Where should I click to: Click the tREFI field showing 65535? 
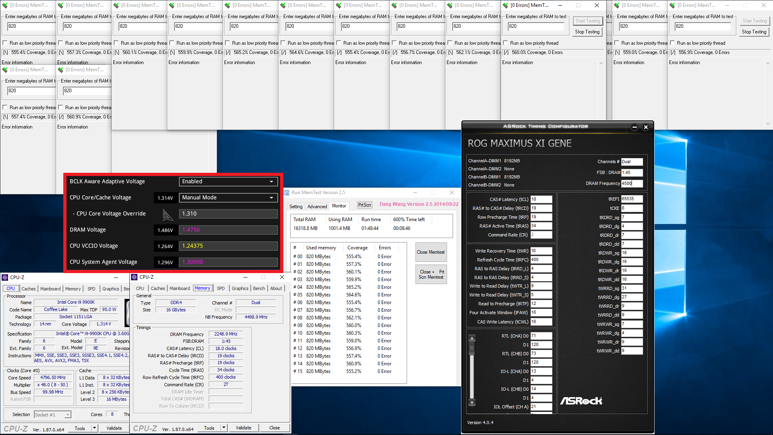632,199
